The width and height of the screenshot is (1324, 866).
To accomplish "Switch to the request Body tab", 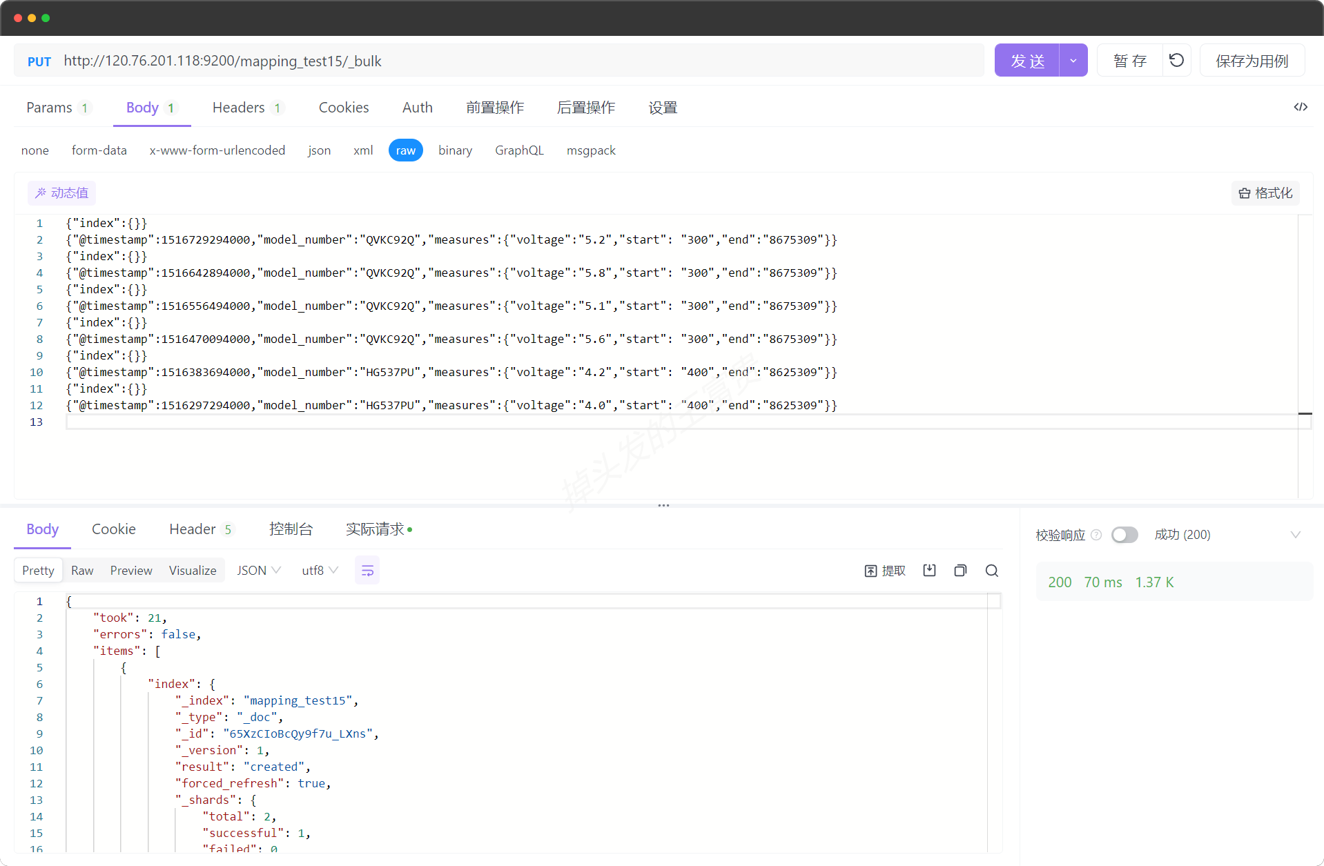I will click(x=151, y=108).
